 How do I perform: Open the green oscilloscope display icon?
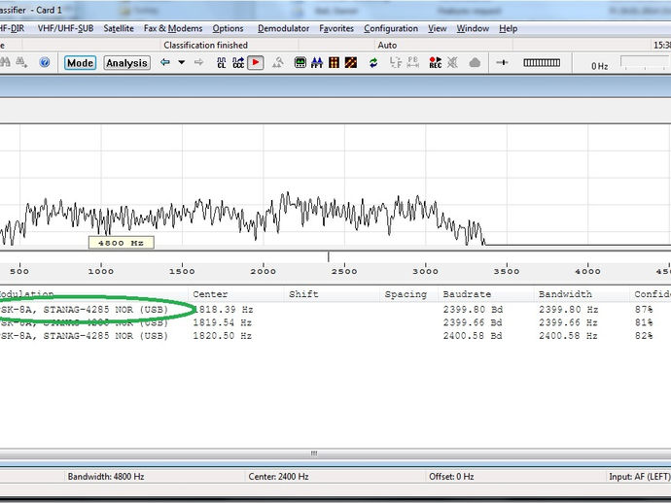click(300, 63)
